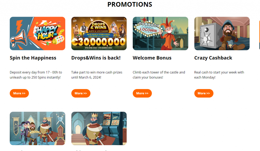Open the Drops & Wins €30,000,000 banner
The height and width of the screenshot is (151, 260).
pyautogui.click(x=99, y=33)
